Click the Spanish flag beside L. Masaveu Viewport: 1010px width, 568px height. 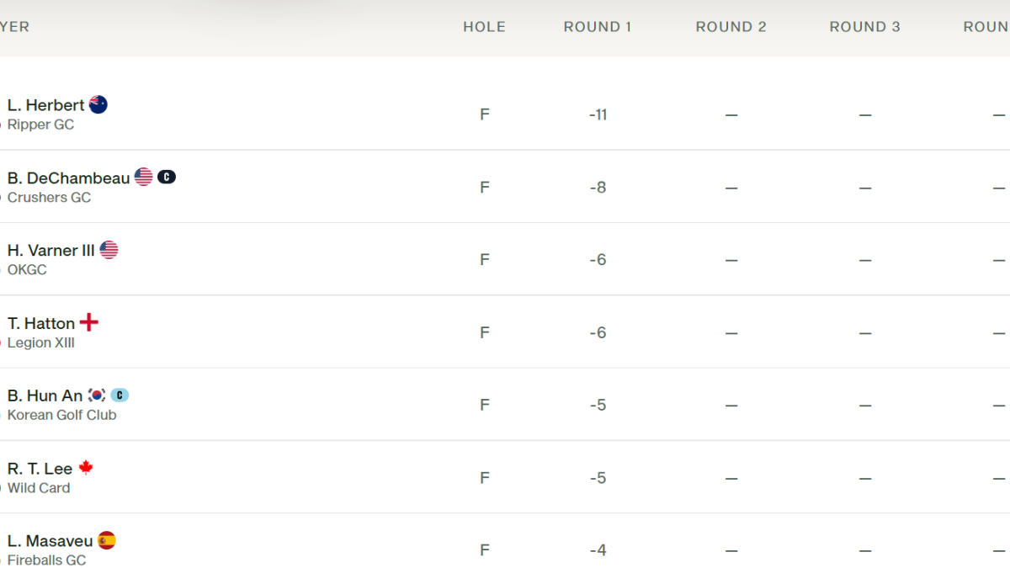coord(107,540)
